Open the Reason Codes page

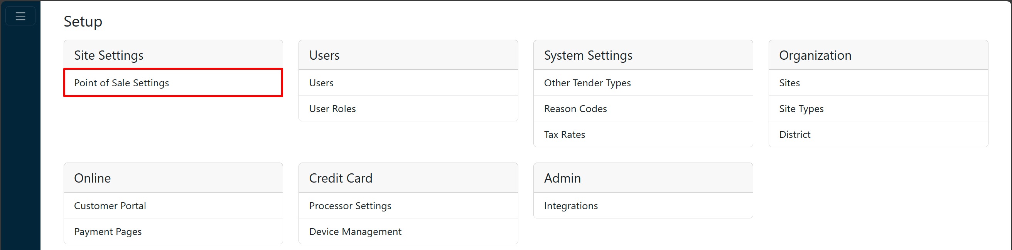tap(575, 109)
